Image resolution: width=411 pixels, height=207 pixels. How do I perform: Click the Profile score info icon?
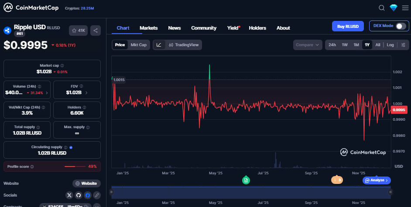coord(32,167)
